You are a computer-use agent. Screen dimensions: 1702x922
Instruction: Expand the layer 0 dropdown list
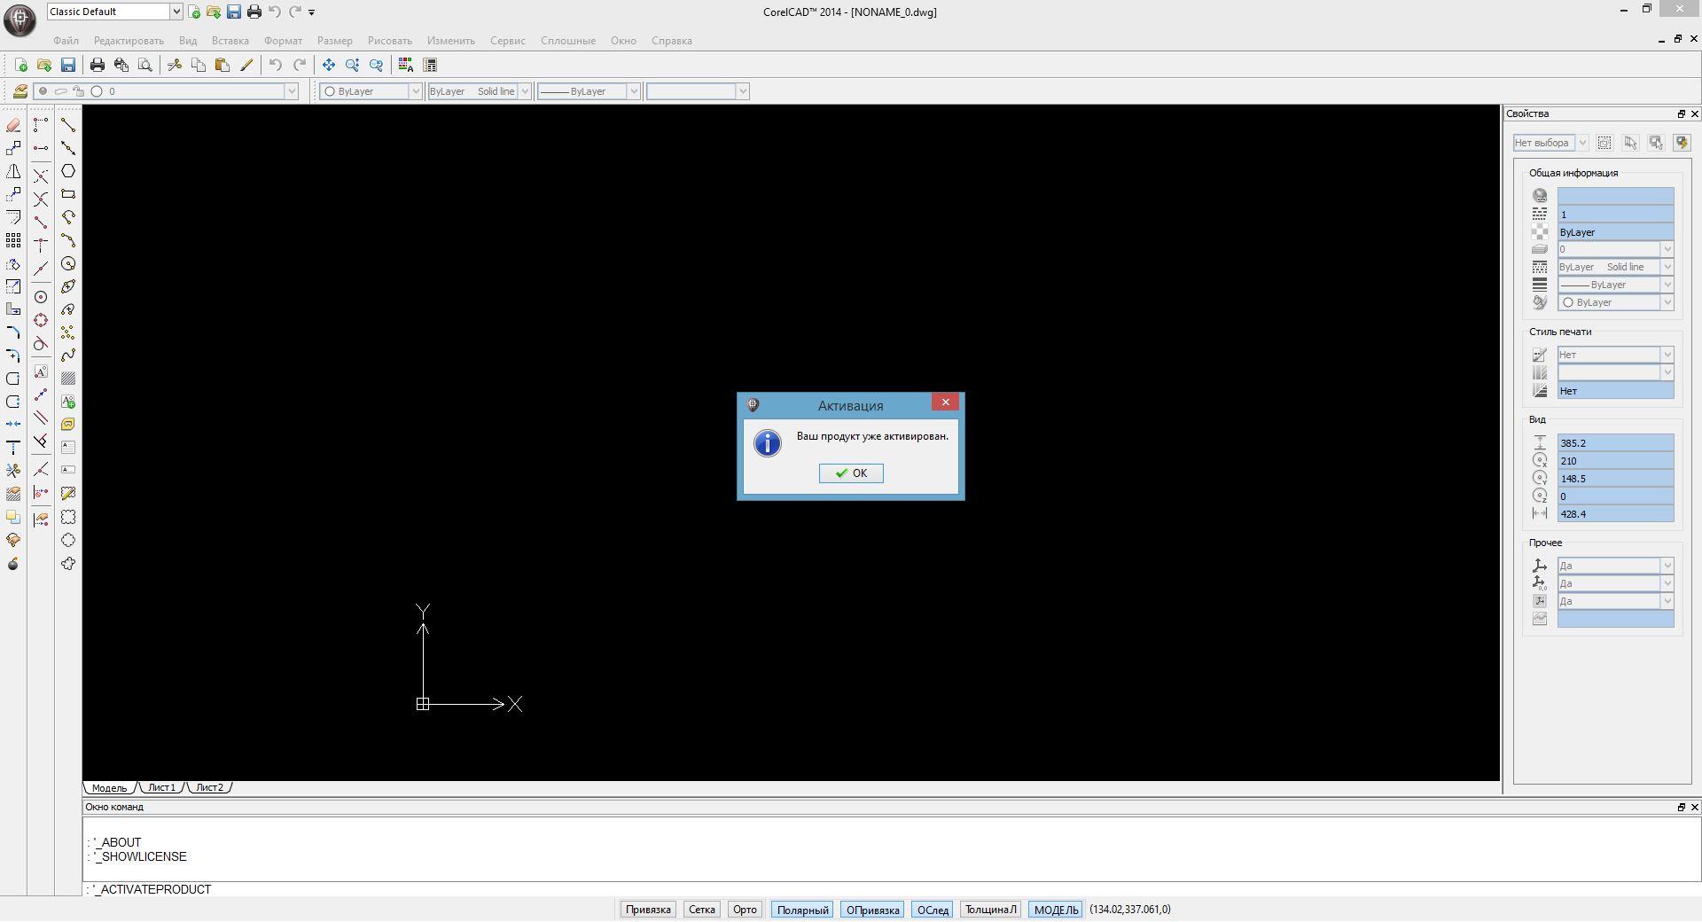291,91
